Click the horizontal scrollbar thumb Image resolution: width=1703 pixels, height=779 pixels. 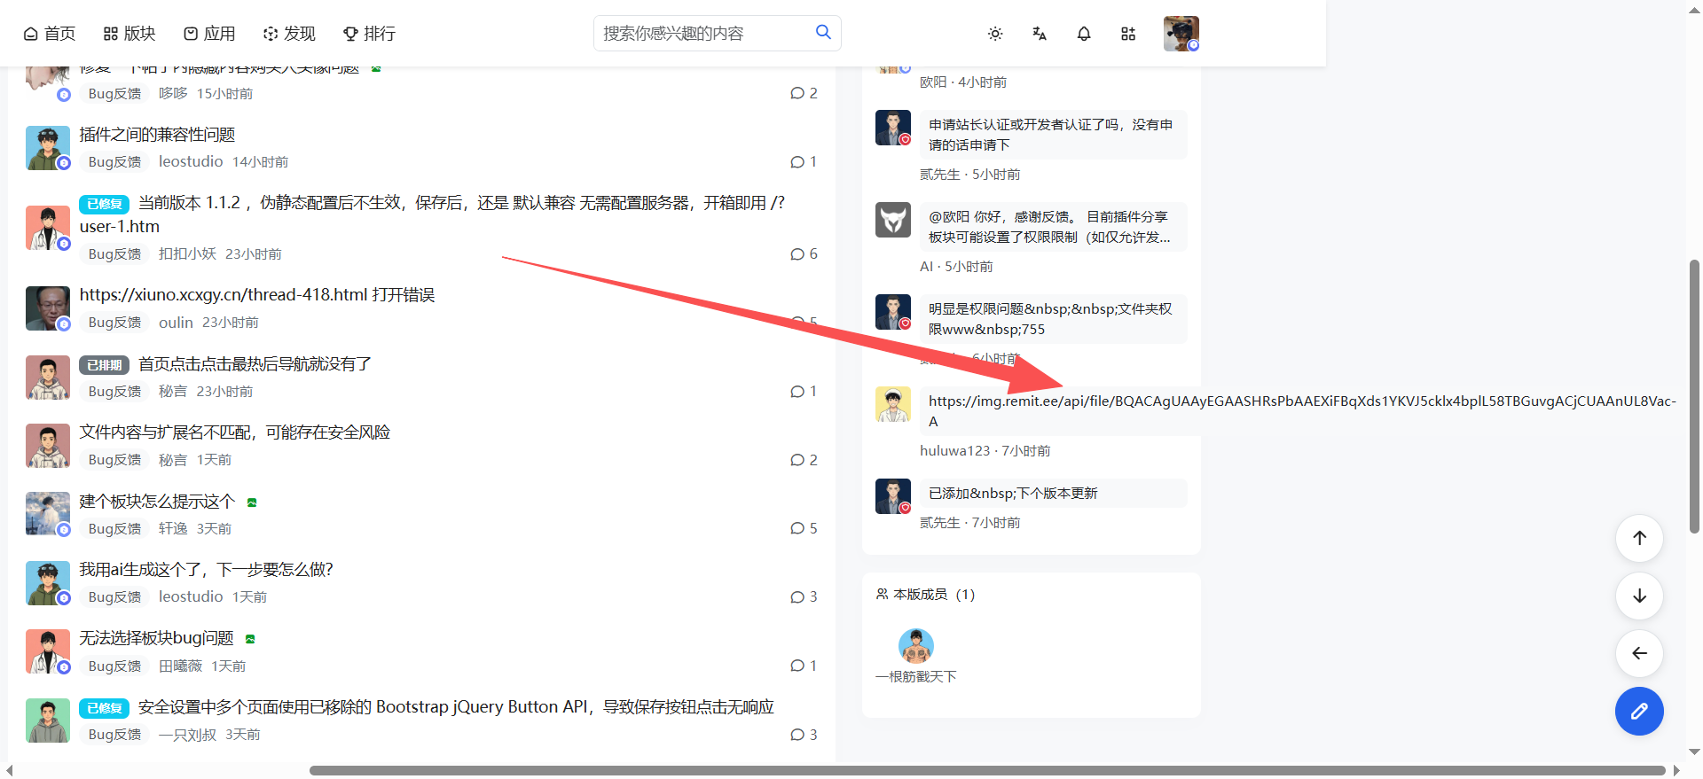coord(987,770)
